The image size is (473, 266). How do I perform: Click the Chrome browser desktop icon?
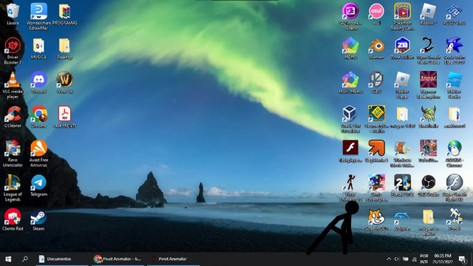38,117
